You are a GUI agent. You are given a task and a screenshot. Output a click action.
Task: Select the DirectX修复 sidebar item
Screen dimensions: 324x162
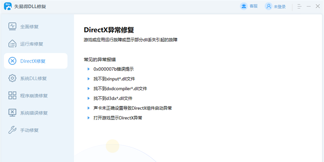tap(36, 61)
